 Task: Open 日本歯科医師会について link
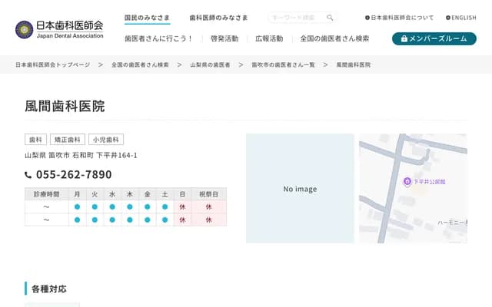point(400,18)
